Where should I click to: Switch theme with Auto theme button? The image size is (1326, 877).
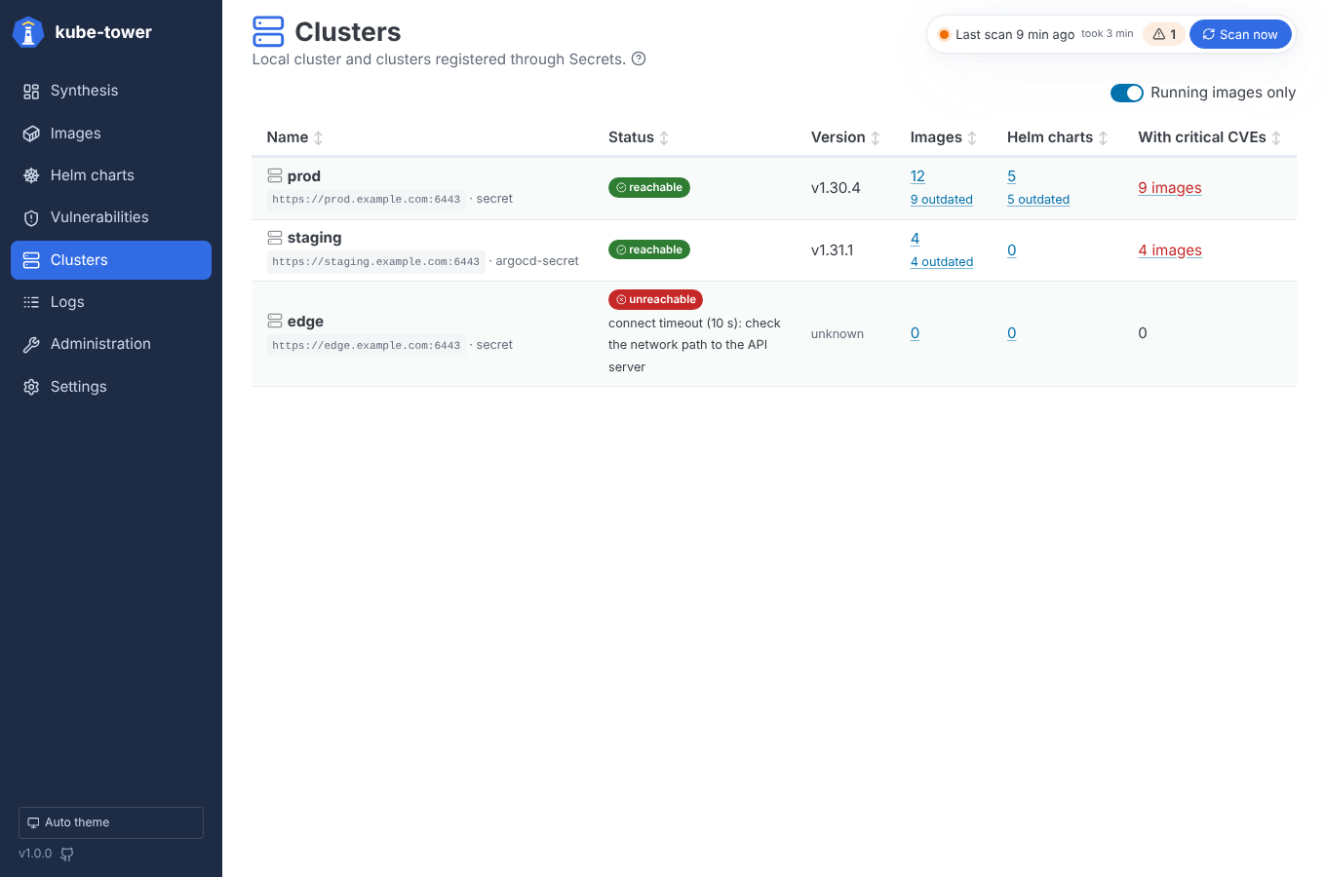[x=111, y=822]
